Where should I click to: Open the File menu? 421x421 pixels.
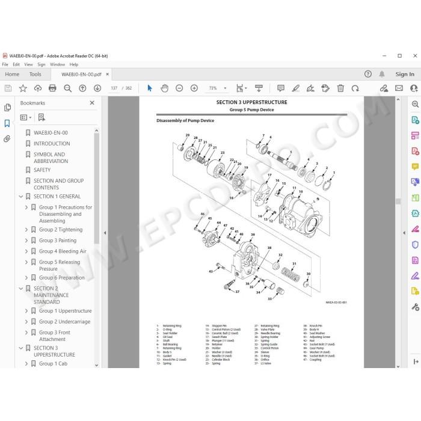point(5,64)
